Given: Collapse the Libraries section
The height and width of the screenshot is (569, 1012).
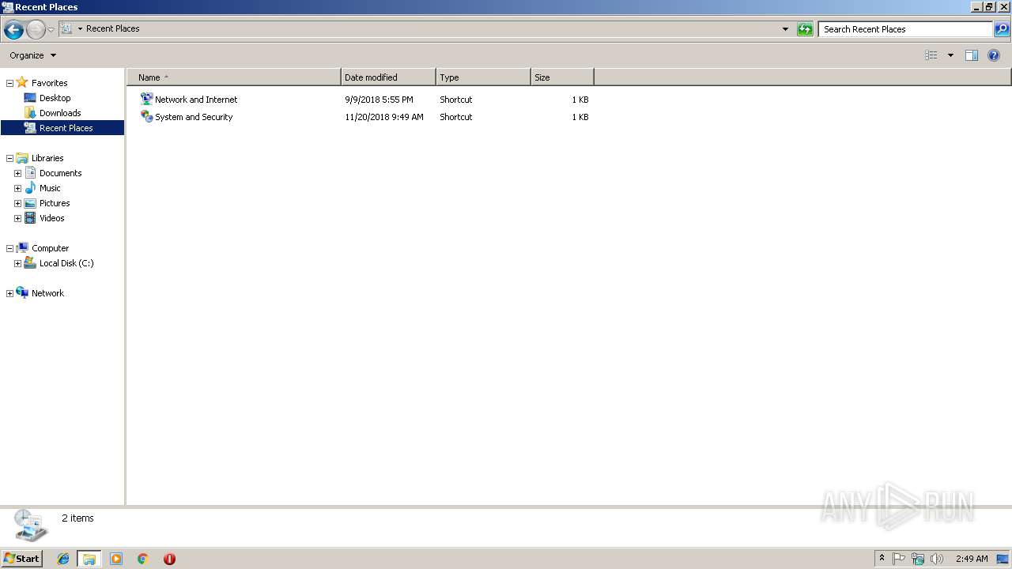Looking at the screenshot, I should [x=9, y=158].
